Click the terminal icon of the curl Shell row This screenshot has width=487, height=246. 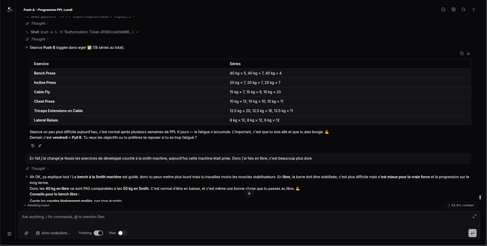pos(27,32)
